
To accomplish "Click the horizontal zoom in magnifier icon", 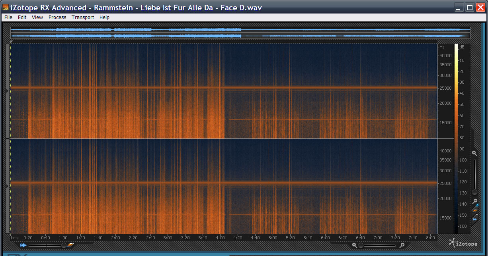I will [402, 246].
